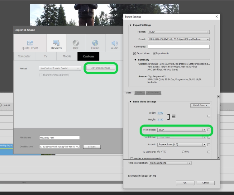Click the Comments text field
234x195 pixels.
(x=179, y=47)
